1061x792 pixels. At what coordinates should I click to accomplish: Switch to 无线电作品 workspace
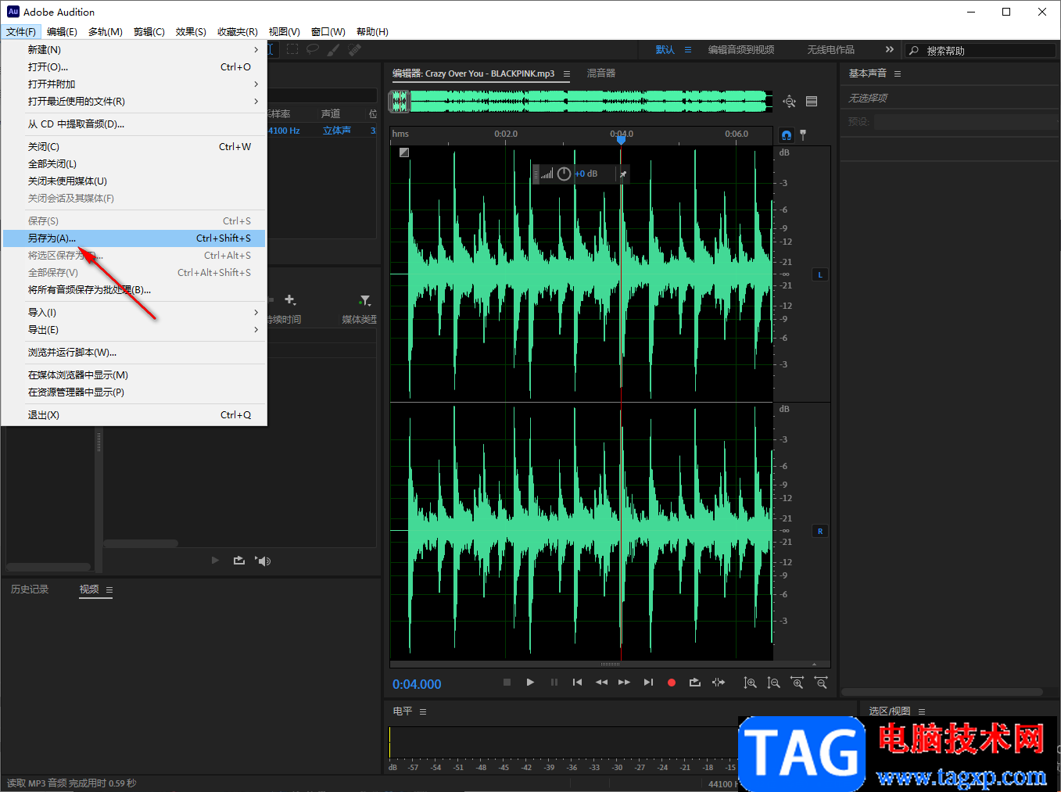[830, 50]
